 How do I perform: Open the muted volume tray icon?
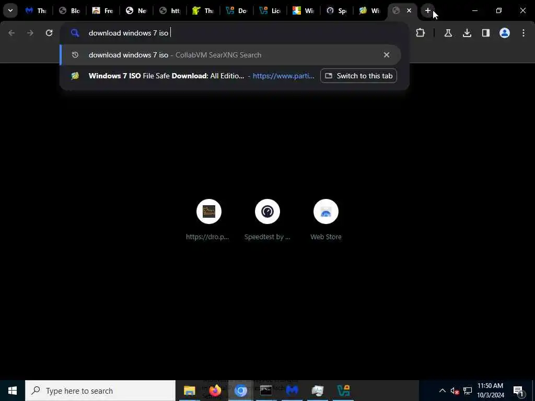pyautogui.click(x=455, y=391)
